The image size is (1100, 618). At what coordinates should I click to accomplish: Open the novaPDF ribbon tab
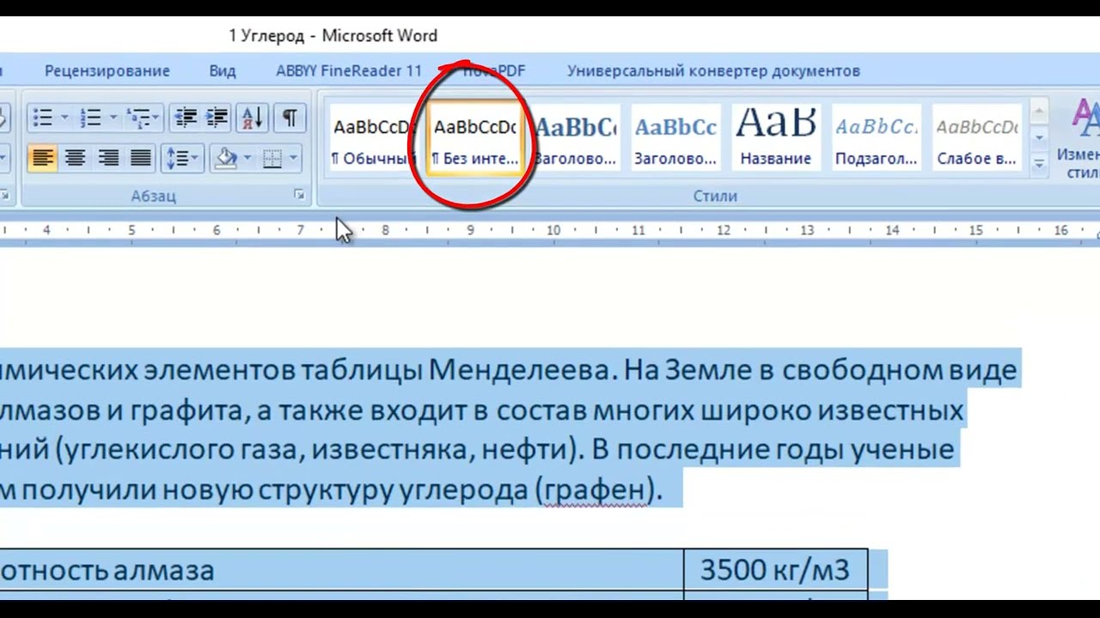[x=493, y=71]
